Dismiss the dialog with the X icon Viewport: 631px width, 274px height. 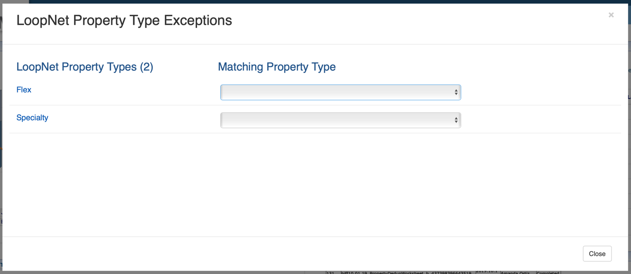coord(611,15)
